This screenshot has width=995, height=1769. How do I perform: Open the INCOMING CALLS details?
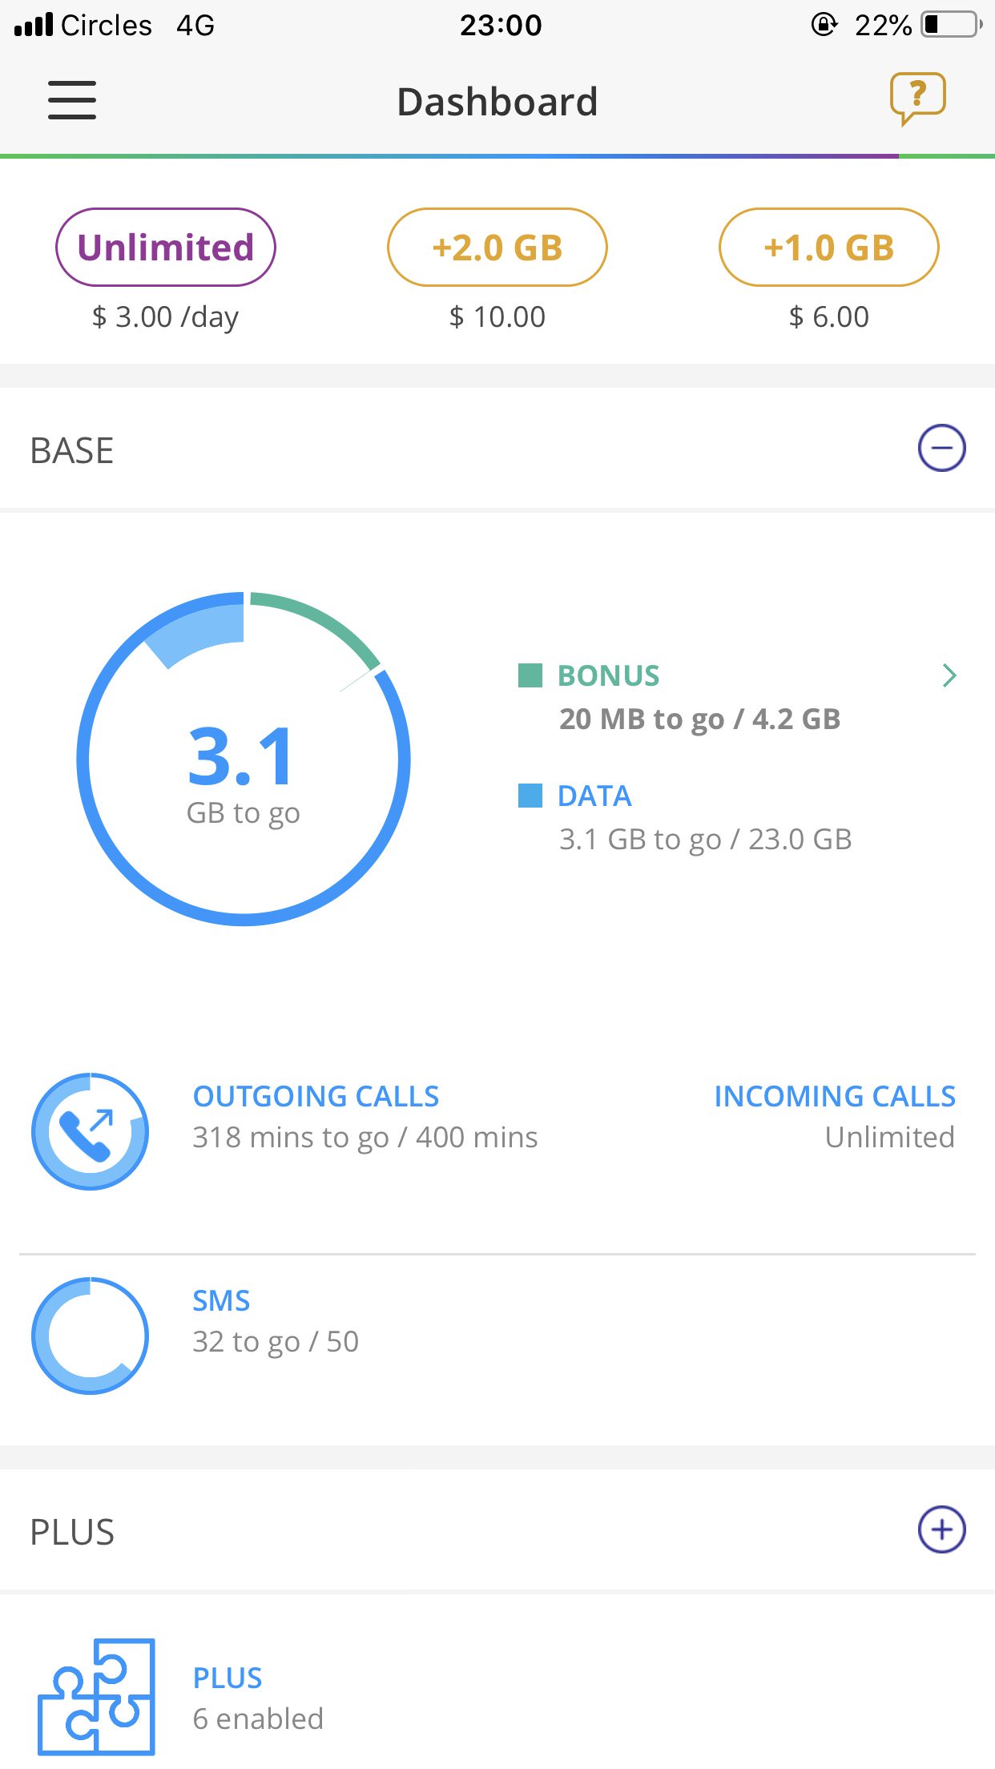[x=834, y=1097]
